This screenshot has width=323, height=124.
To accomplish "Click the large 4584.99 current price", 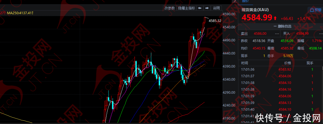I will [x=257, y=18].
